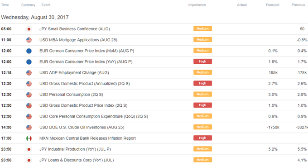Click the US flag beside Personal Consumption (2Q S)

(29, 95)
